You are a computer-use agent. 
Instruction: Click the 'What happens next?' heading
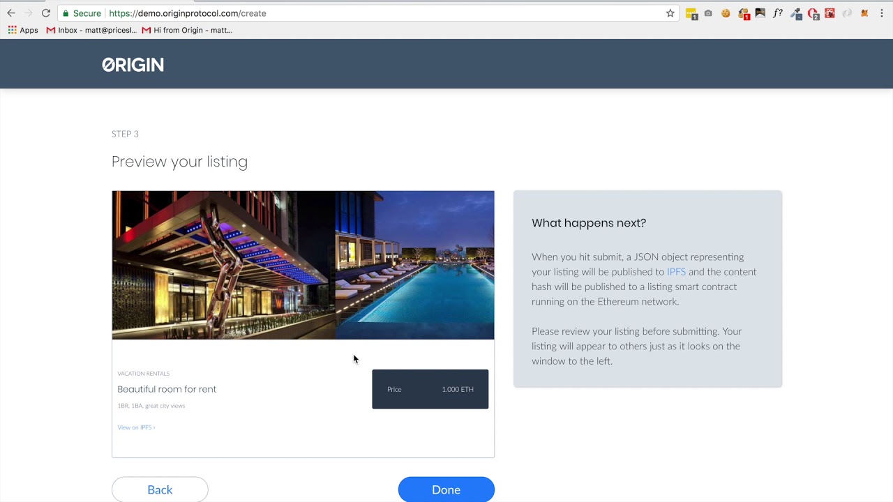coord(589,223)
